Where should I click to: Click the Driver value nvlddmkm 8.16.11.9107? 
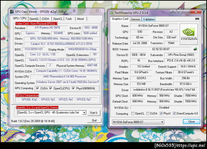[x=164, y=90]
